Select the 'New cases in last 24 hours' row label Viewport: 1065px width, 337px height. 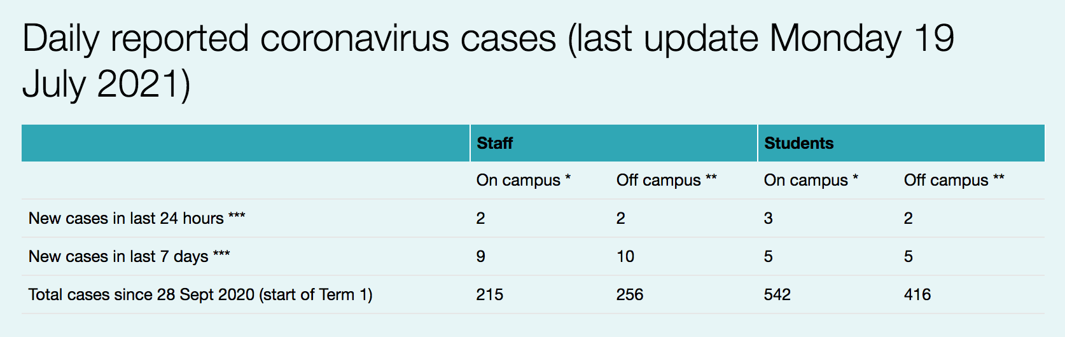[137, 219]
